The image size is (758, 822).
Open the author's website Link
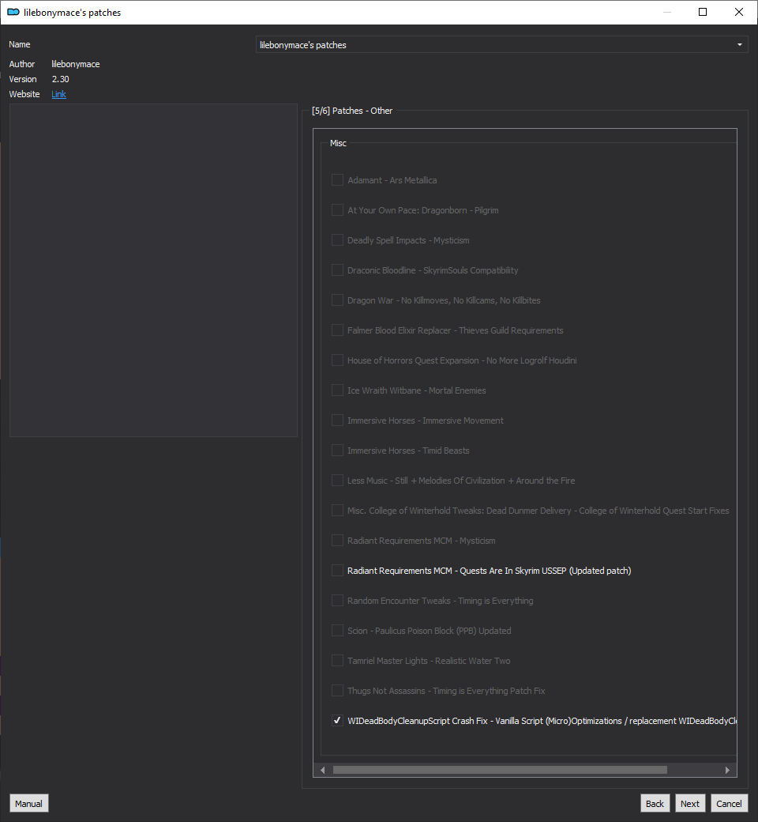pyautogui.click(x=58, y=94)
